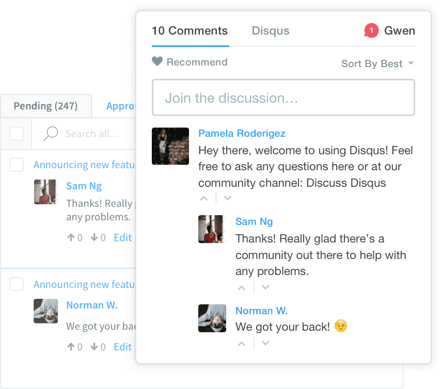Open Pamela Roderigez's profile name link
The image size is (442, 389).
pyautogui.click(x=242, y=134)
